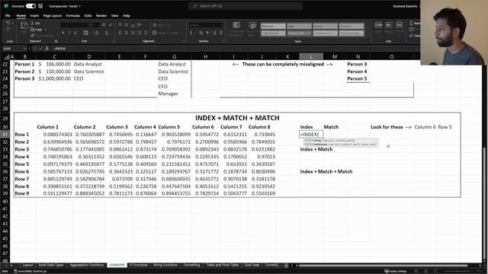Open the font name combo box
The width and height of the screenshot is (488, 274).
(75, 25)
